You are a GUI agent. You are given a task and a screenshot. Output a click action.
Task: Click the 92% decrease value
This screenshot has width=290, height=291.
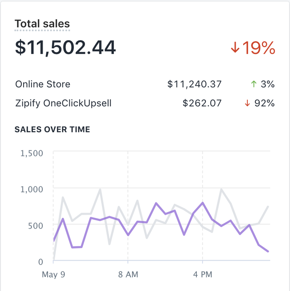click(x=264, y=103)
